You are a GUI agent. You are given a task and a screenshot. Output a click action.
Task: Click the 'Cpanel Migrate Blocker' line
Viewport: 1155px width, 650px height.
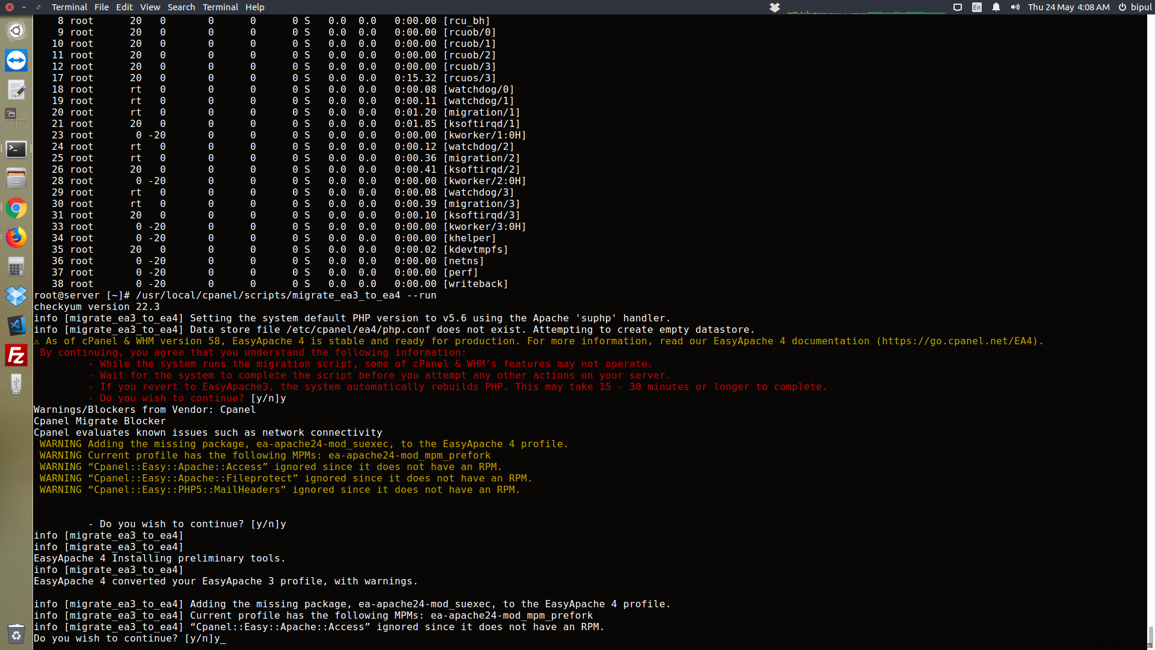100,421
